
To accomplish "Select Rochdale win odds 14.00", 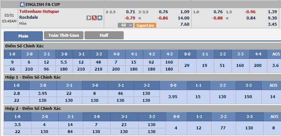I will click(184, 18).
